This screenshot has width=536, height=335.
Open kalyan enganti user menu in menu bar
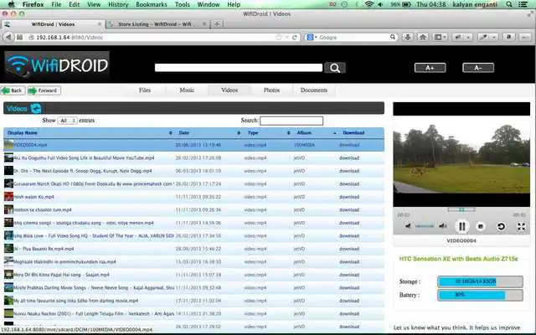tap(475, 4)
